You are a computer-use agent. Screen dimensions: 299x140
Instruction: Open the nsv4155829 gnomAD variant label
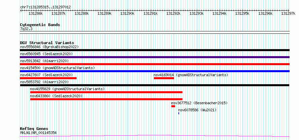tap(67, 89)
